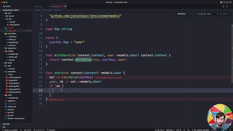This screenshot has height=131, width=233.
Task: Open the github.com/joncalhoun/lenslocked/models import link
Action: pos(85,16)
